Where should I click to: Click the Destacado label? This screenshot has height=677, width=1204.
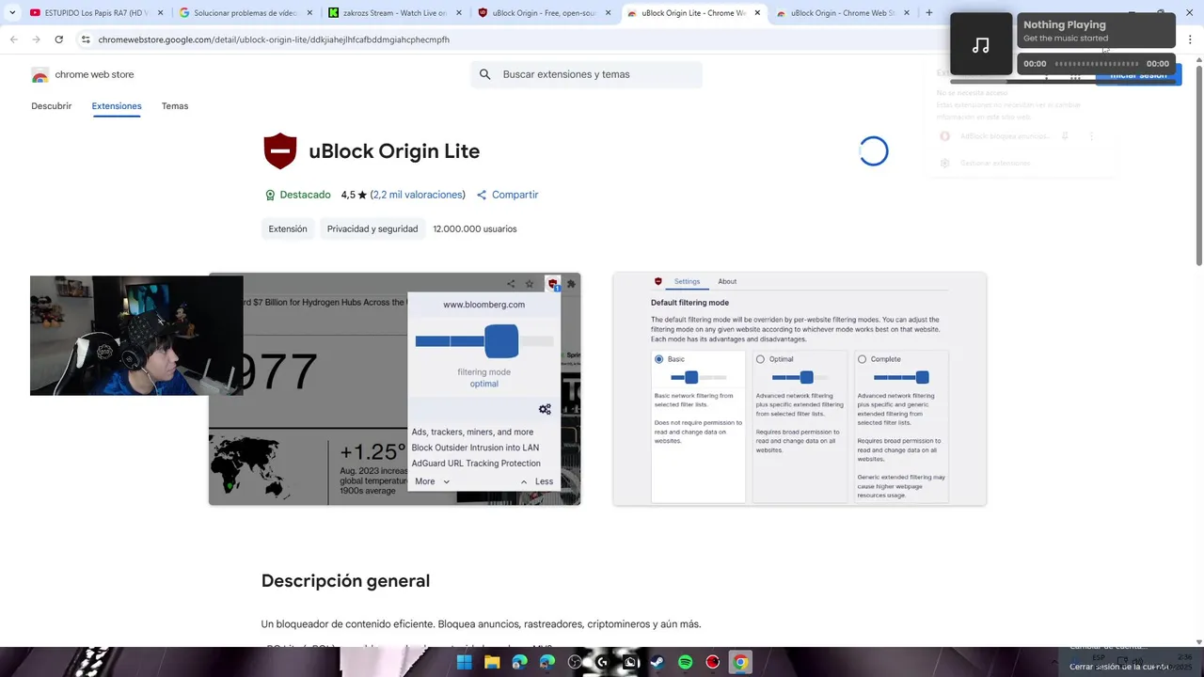click(x=305, y=195)
